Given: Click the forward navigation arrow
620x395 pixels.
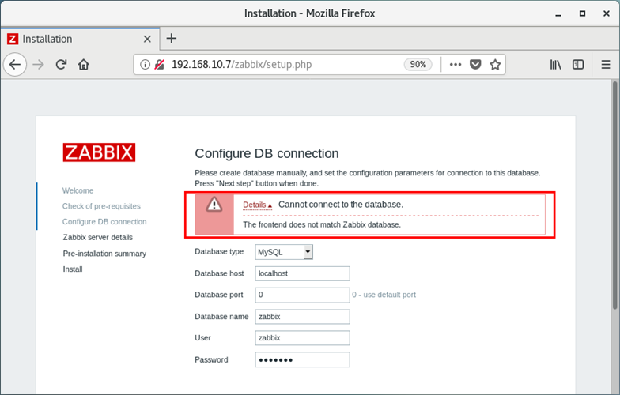Looking at the screenshot, I should pos(38,65).
